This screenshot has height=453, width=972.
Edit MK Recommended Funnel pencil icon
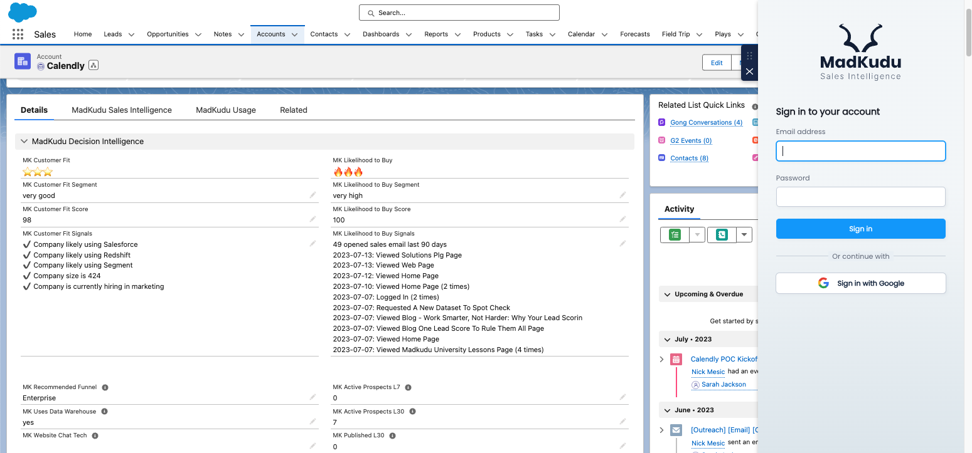tap(312, 397)
